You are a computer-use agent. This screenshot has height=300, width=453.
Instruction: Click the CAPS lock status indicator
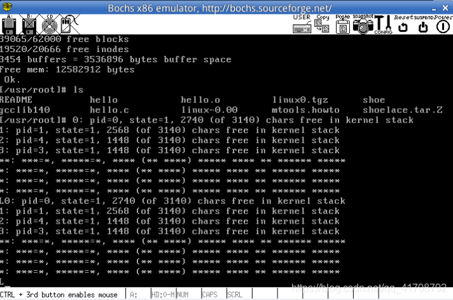pos(210,295)
